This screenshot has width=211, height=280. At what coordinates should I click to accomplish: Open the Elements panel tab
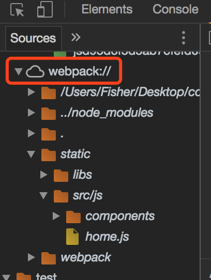pyautogui.click(x=107, y=9)
